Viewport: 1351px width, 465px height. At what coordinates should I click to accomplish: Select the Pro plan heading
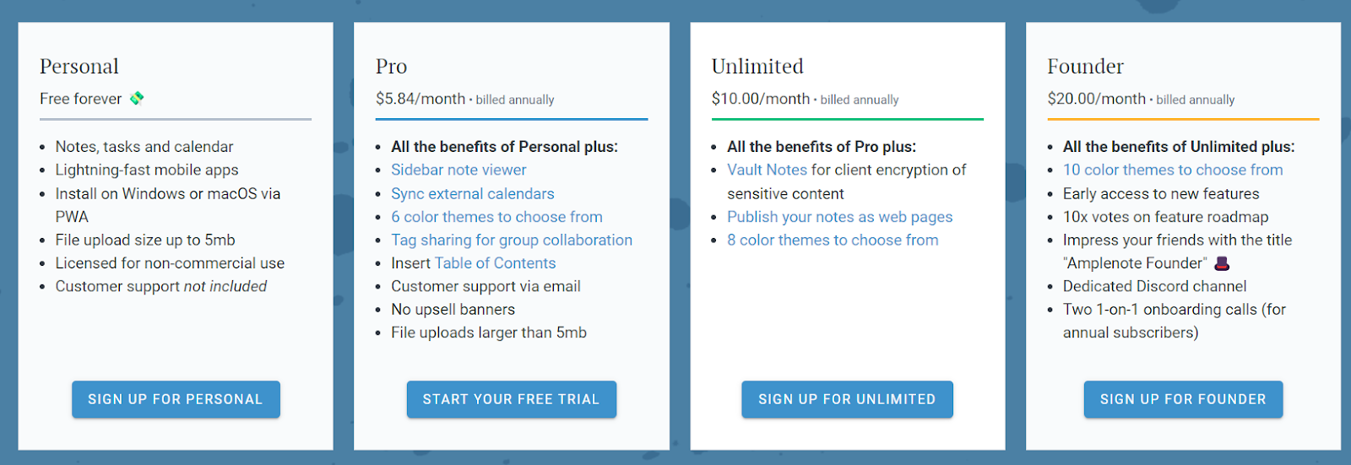click(391, 66)
